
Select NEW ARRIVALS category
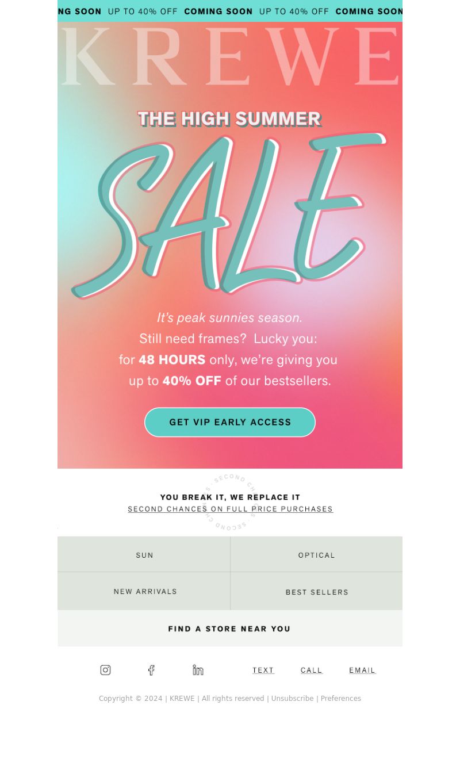click(144, 591)
